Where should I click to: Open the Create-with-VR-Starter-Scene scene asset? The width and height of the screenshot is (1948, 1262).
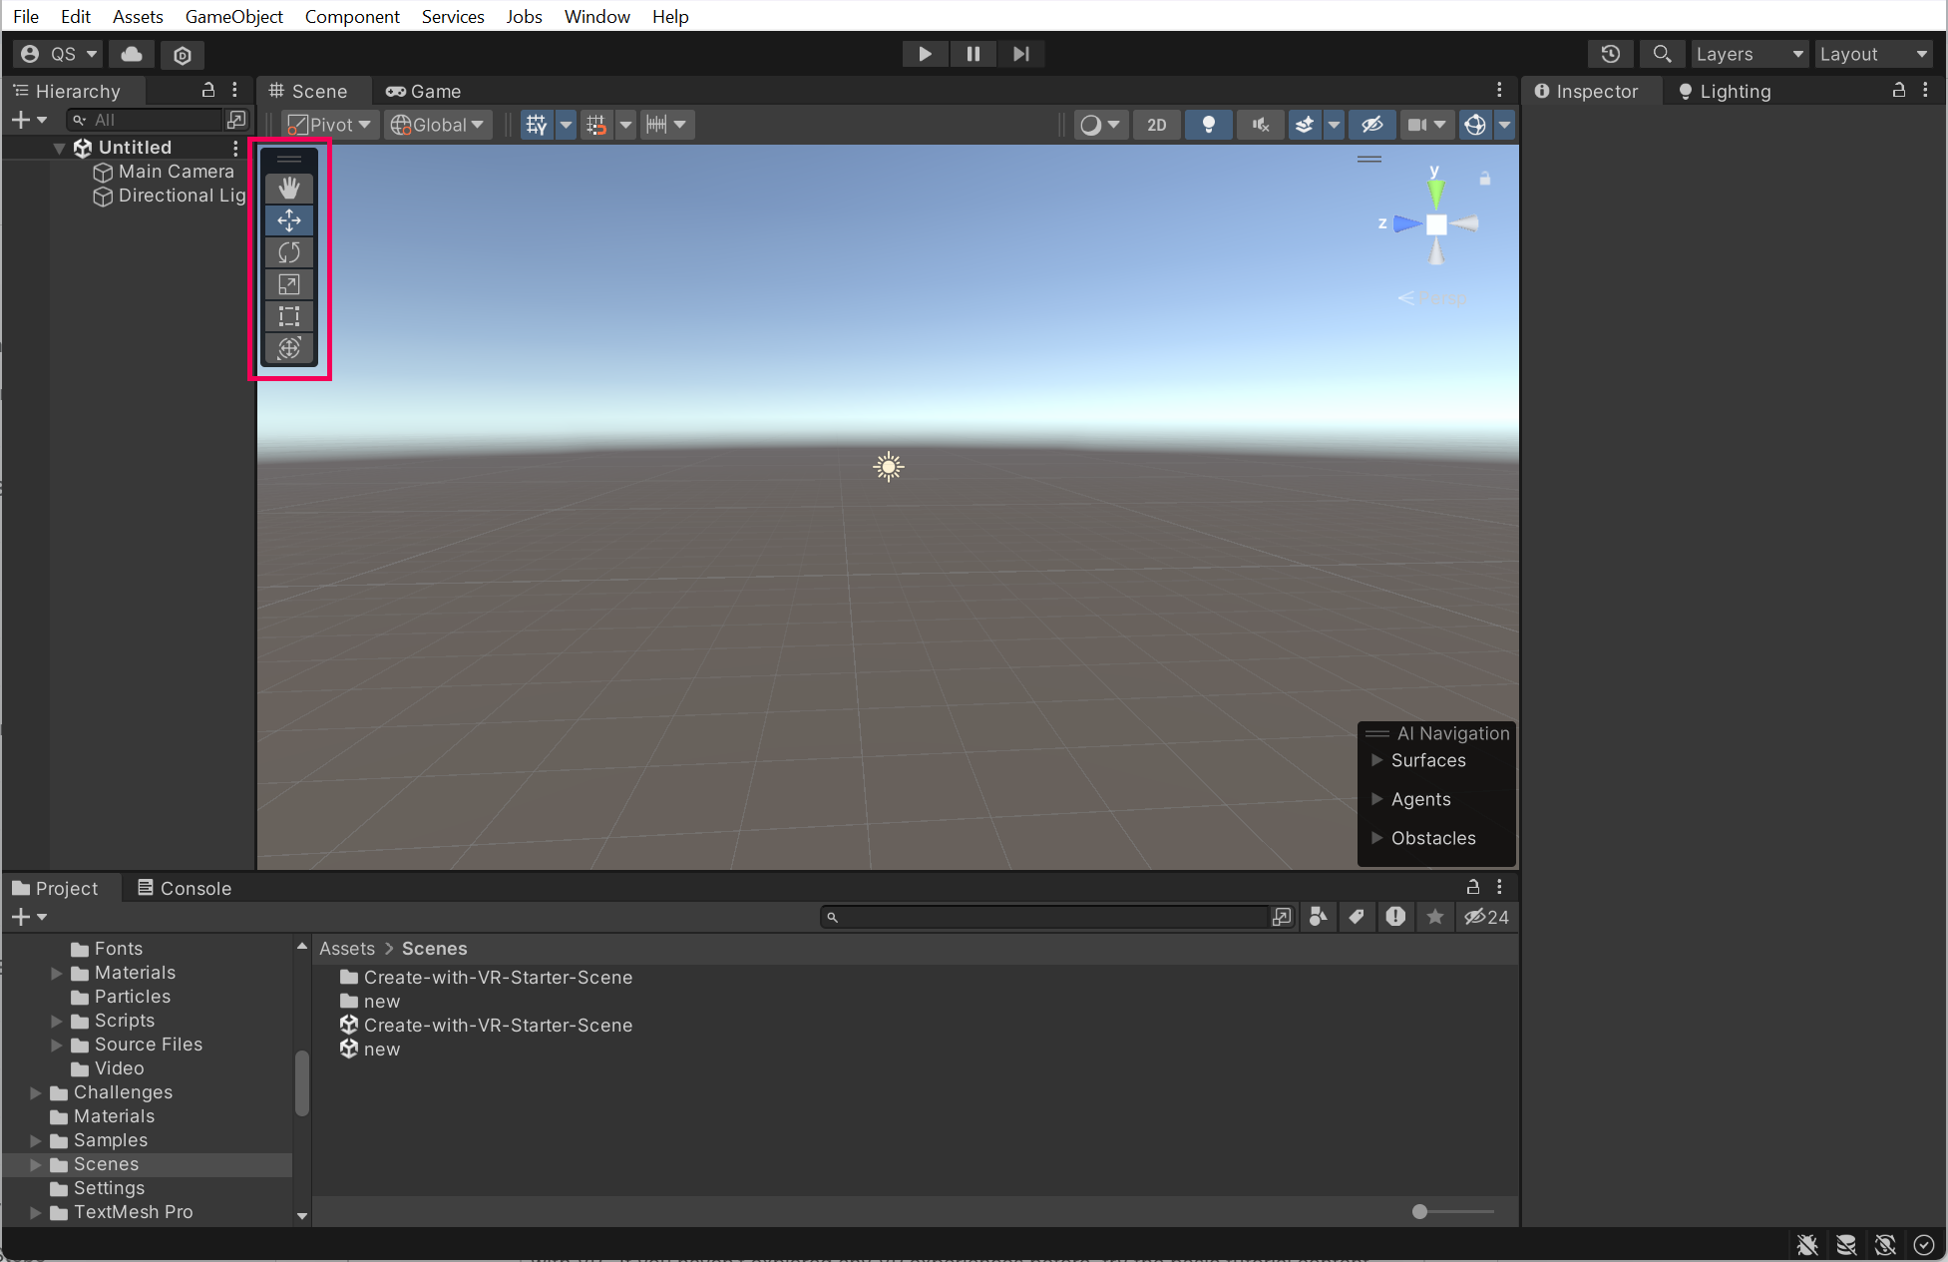click(497, 1025)
